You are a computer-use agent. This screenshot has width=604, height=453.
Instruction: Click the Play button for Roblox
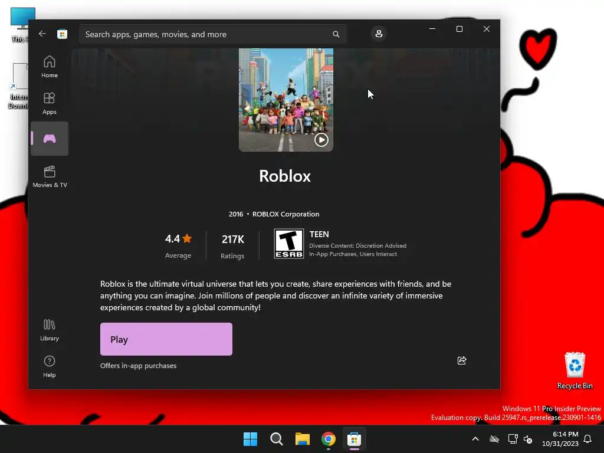pyautogui.click(x=166, y=339)
